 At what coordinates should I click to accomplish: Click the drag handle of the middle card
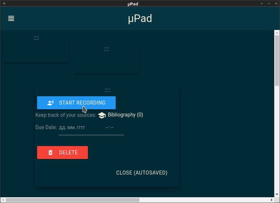coord(107,49)
